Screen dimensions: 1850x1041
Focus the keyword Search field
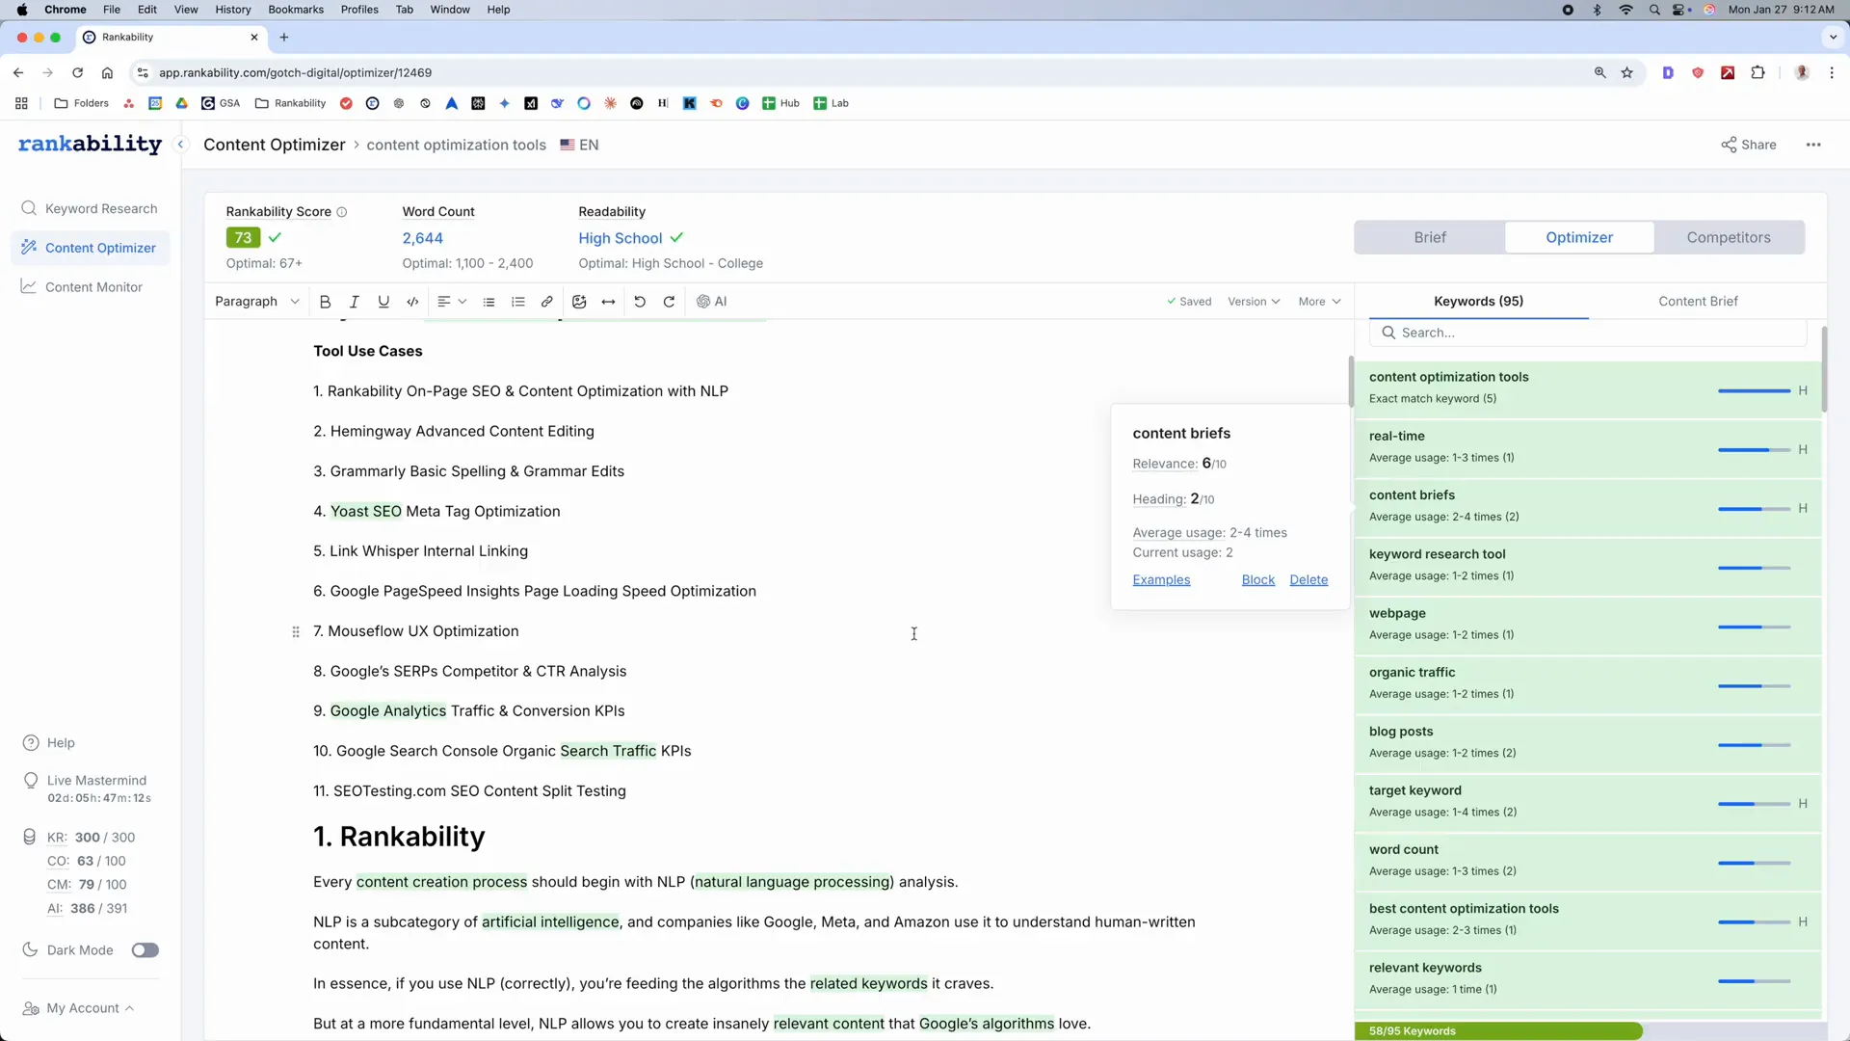pos(1588,333)
